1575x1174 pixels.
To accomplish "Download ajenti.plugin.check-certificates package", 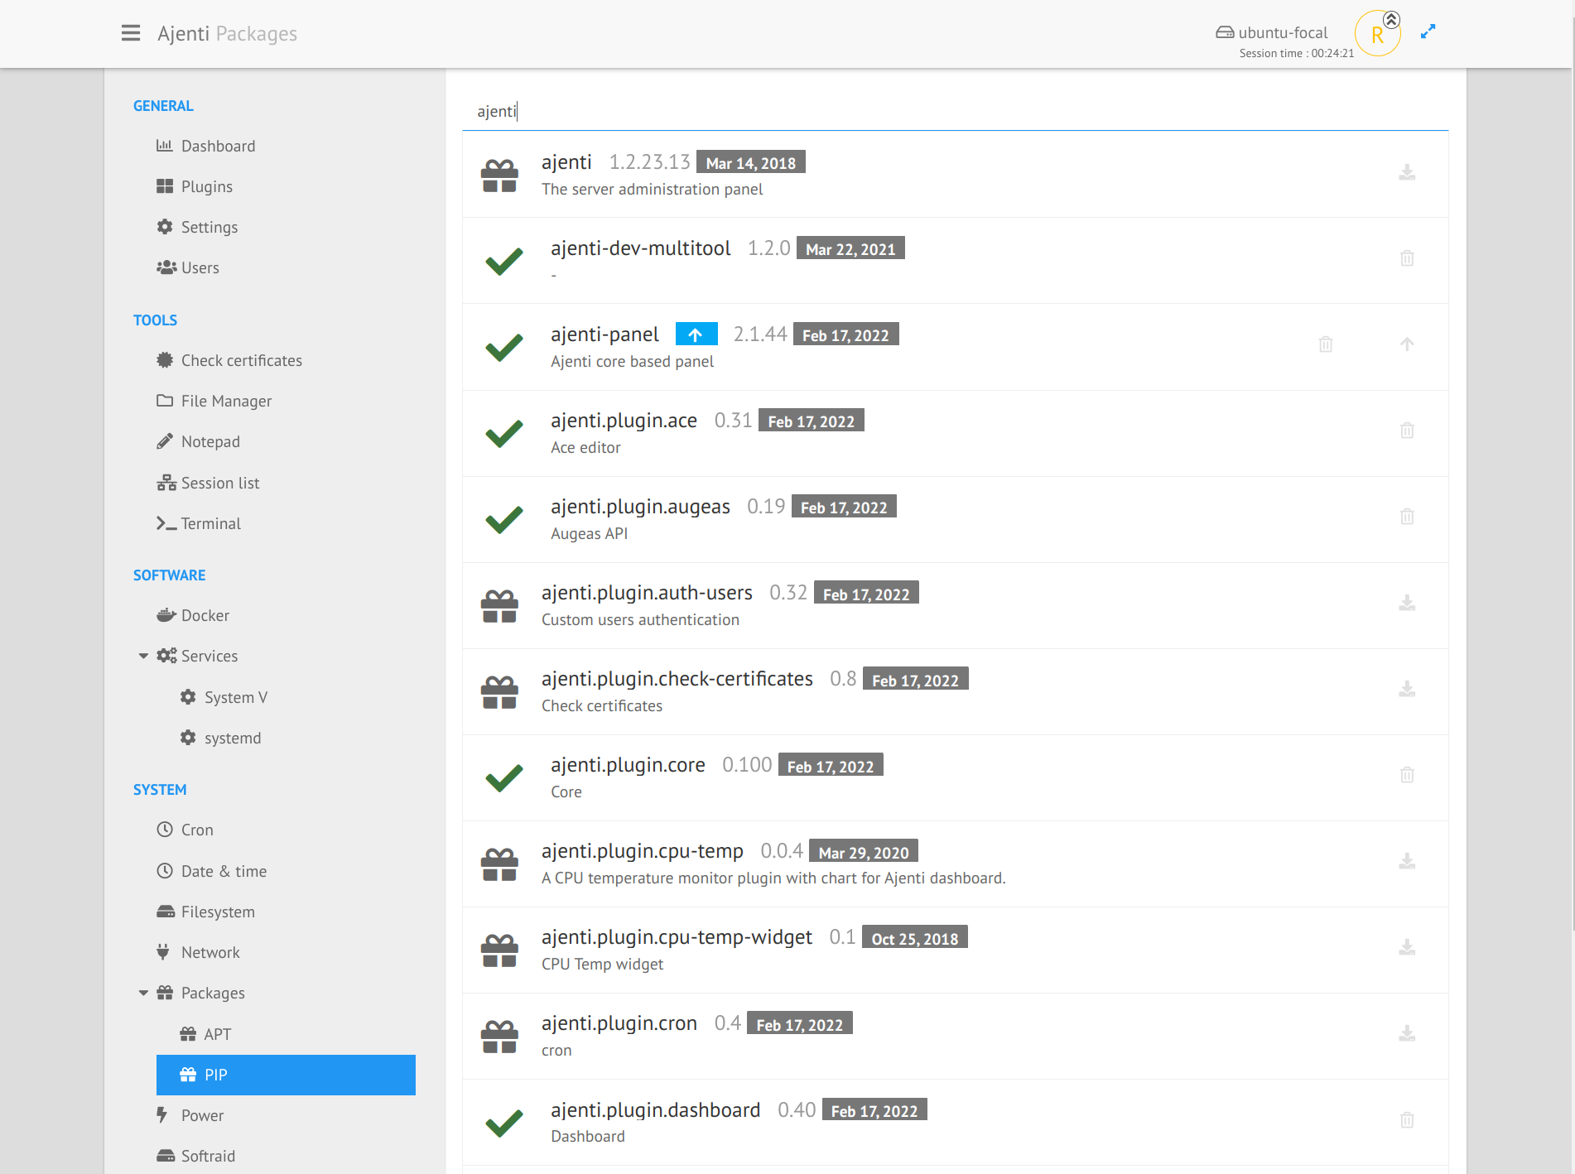I will pos(1407,689).
